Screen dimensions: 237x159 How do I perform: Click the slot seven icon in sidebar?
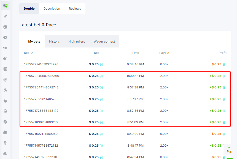tap(5, 37)
